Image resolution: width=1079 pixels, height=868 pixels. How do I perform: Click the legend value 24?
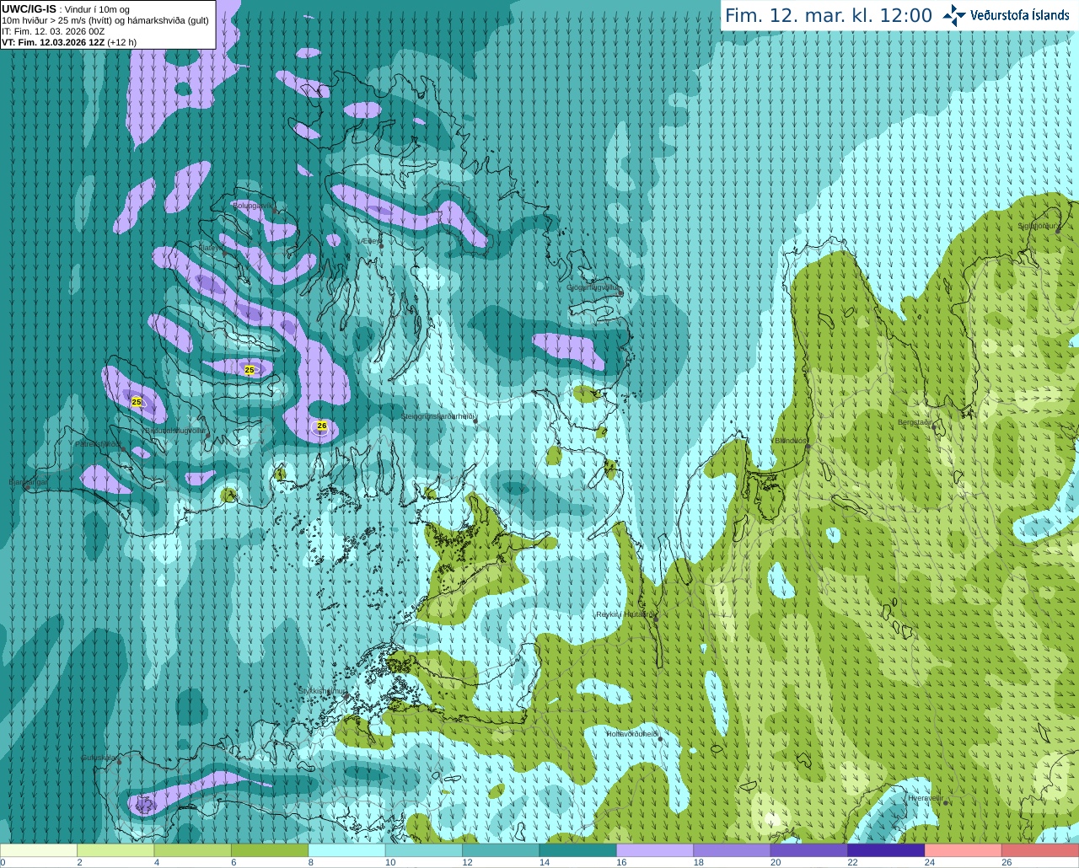click(x=929, y=863)
